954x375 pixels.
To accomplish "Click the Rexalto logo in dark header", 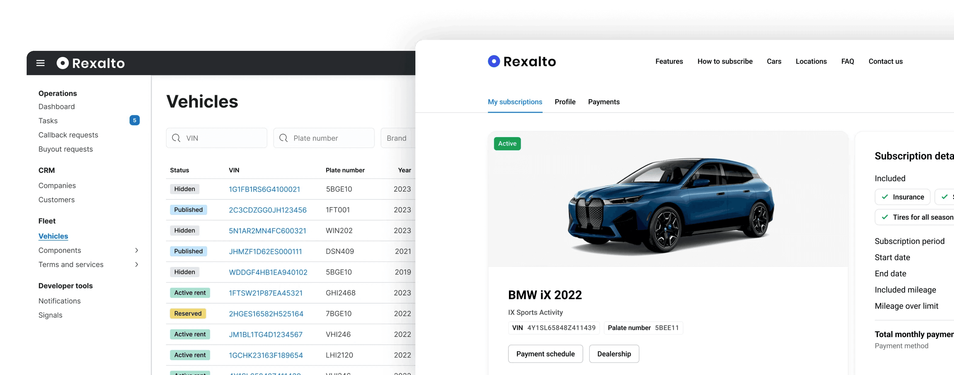I will [x=91, y=63].
